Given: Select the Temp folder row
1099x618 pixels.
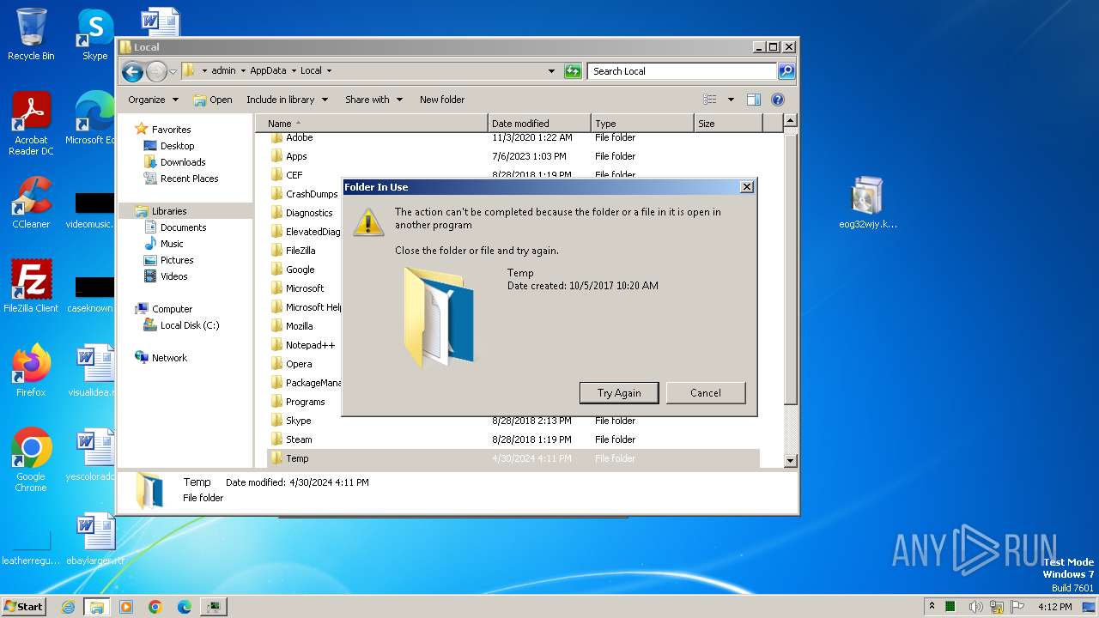Looking at the screenshot, I should tap(513, 458).
